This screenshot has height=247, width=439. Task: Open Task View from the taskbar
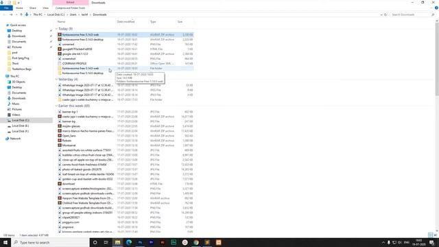(106, 242)
